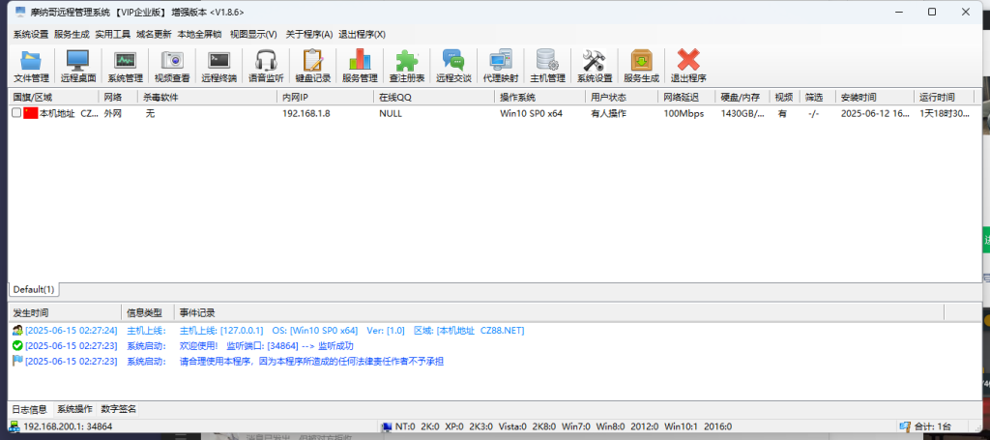
Task: Click the 事件记录 log column header
Action: coord(559,312)
